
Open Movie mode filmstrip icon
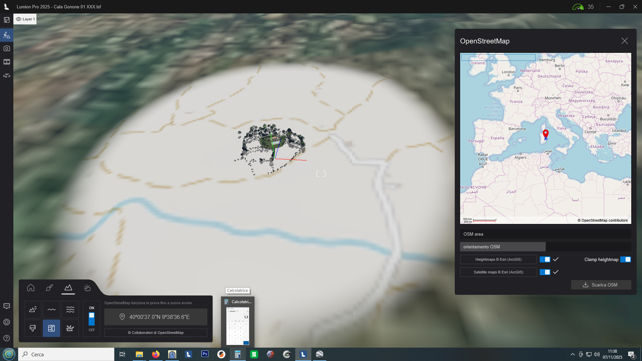pyautogui.click(x=7, y=62)
